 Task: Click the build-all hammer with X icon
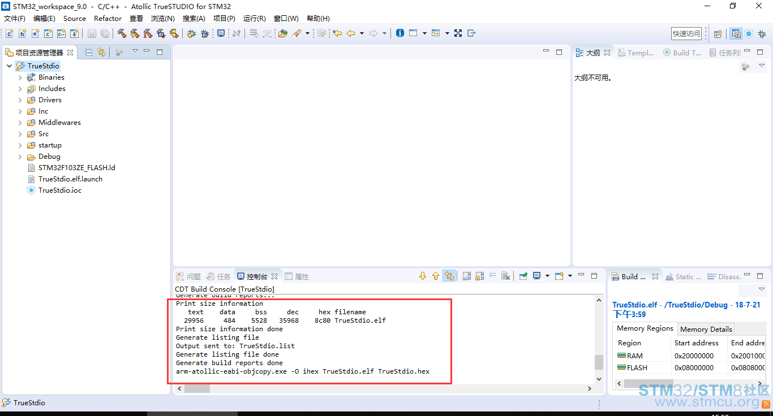pos(148,33)
